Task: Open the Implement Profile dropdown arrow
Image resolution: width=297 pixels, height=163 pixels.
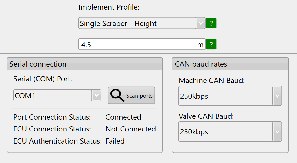Action: pos(201,23)
